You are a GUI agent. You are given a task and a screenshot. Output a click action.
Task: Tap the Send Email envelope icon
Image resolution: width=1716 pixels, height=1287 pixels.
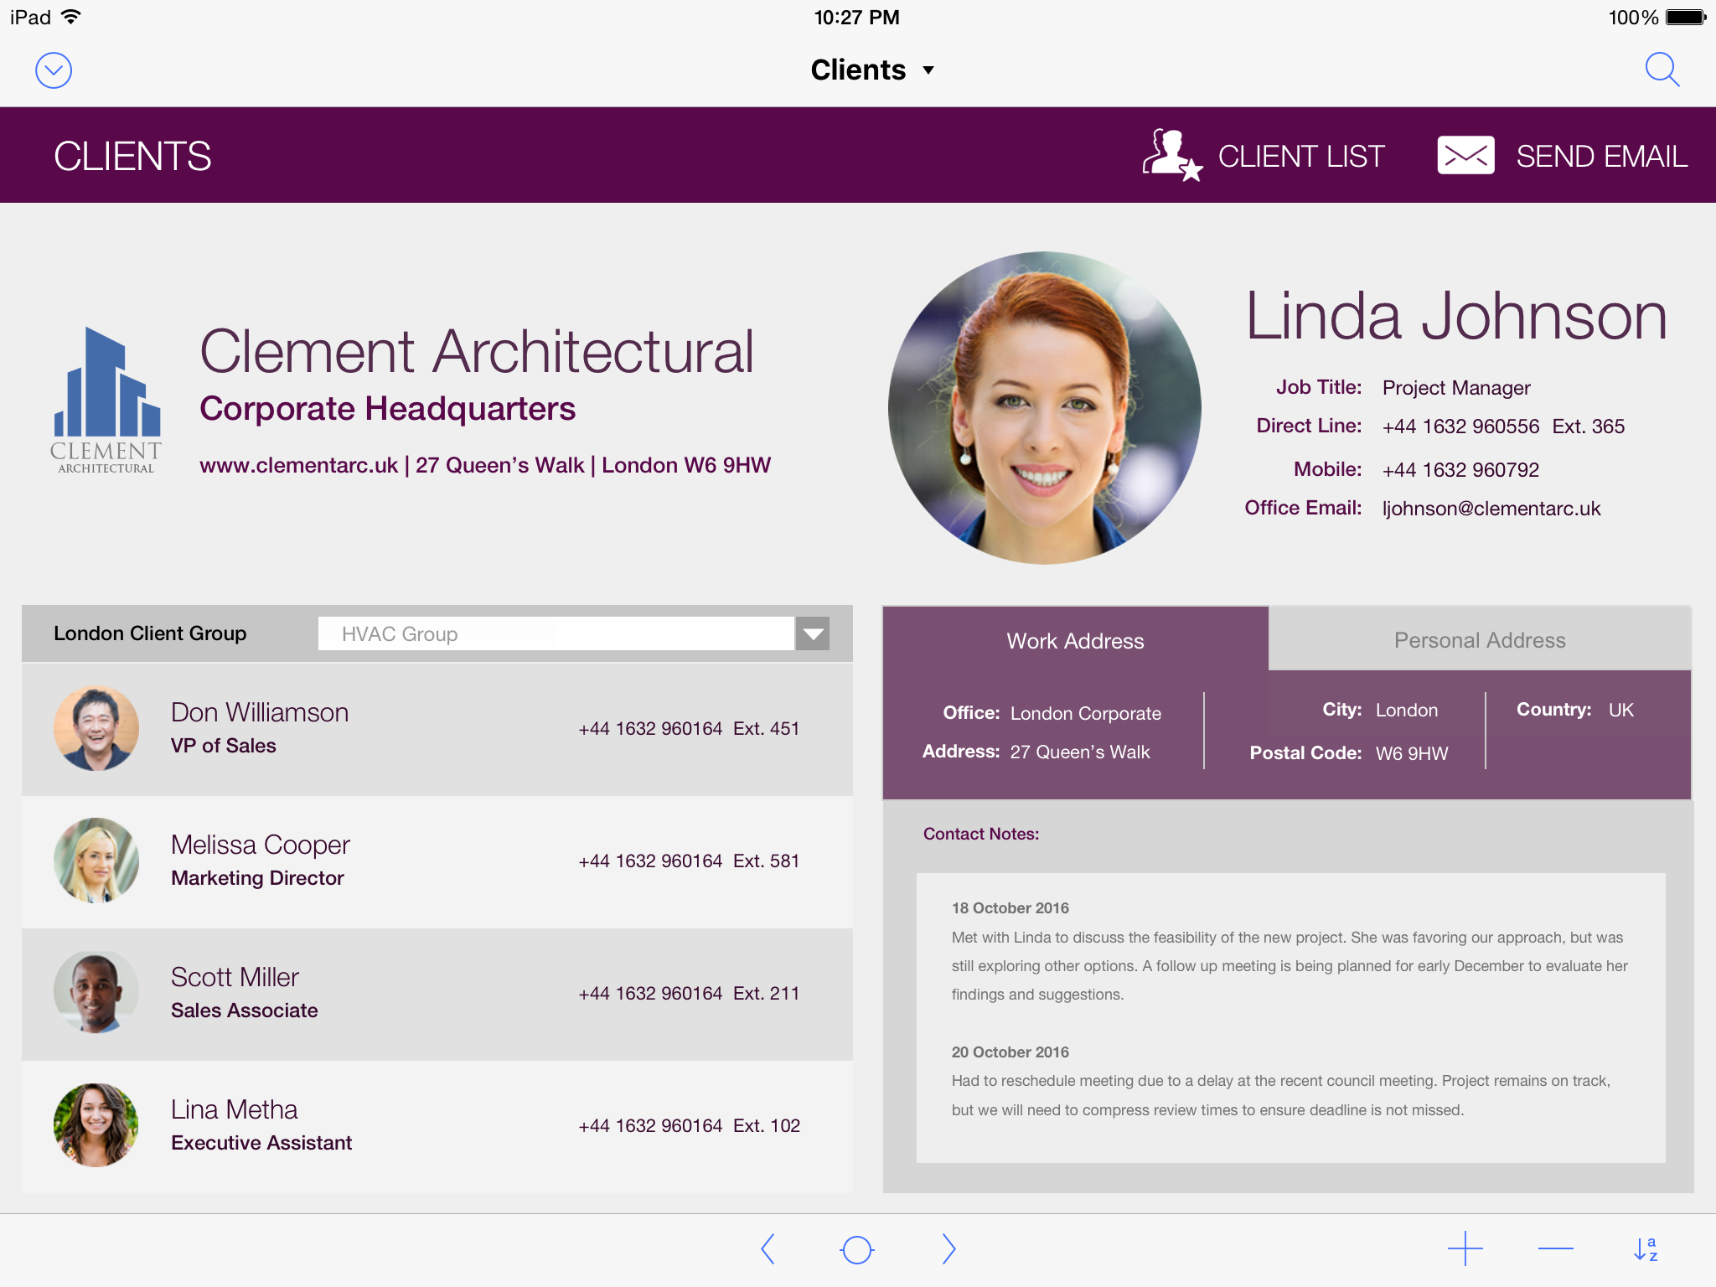coord(1465,156)
